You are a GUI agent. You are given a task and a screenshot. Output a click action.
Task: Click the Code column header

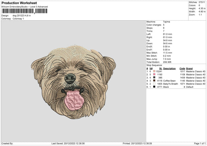click(x=182, y=69)
